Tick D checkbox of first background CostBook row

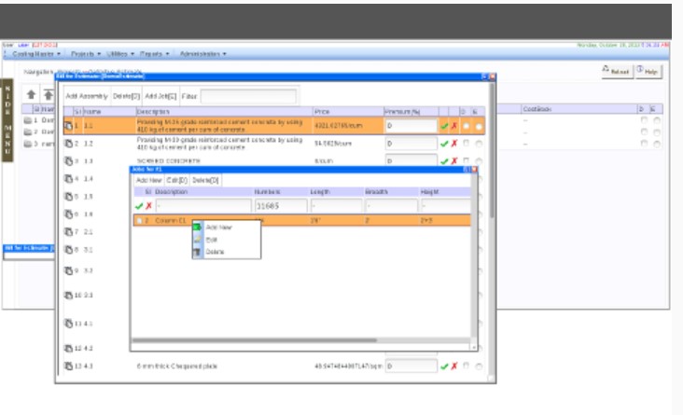[644, 119]
